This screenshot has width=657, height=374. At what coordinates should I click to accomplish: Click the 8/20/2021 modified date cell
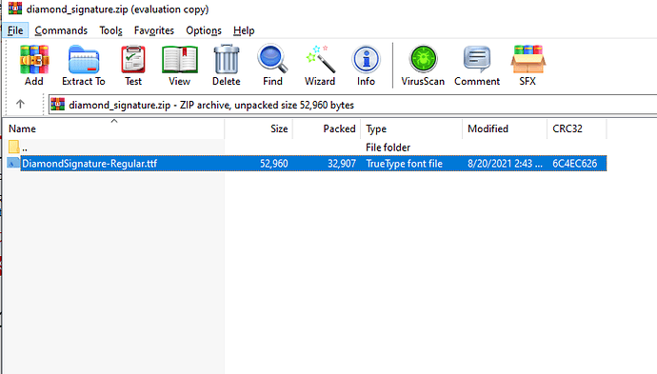coord(505,164)
